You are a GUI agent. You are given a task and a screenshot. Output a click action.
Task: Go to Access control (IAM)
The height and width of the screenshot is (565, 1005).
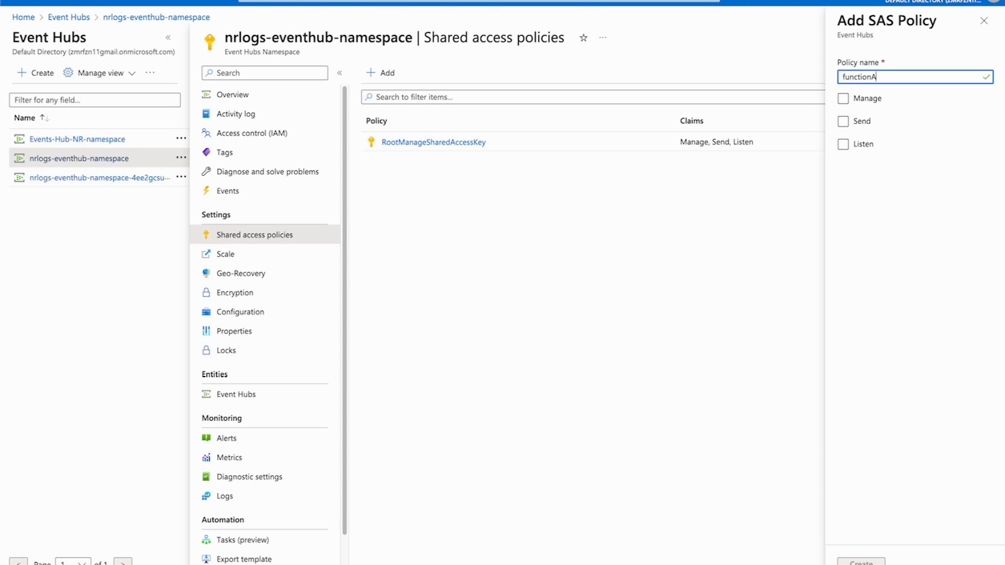click(x=252, y=133)
